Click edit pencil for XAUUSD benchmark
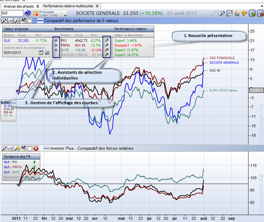The height and width of the screenshot is (222, 264). [x=107, y=54]
